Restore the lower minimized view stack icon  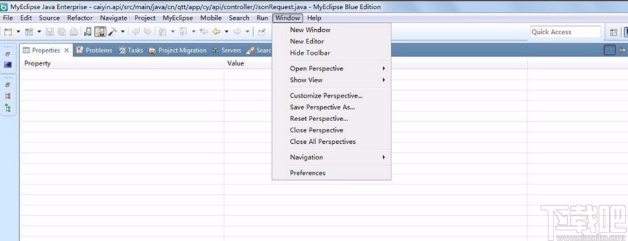tap(8, 85)
